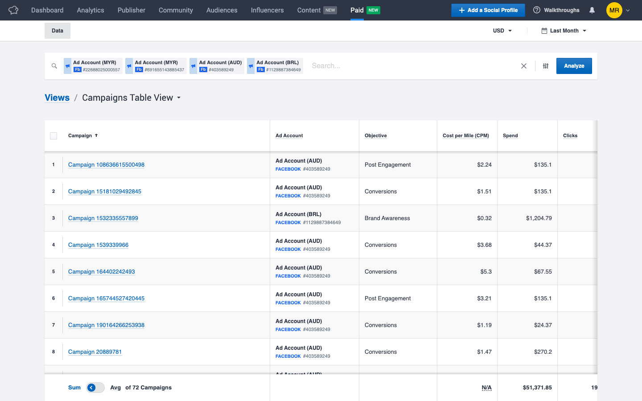Clear search with the X icon

tap(524, 65)
